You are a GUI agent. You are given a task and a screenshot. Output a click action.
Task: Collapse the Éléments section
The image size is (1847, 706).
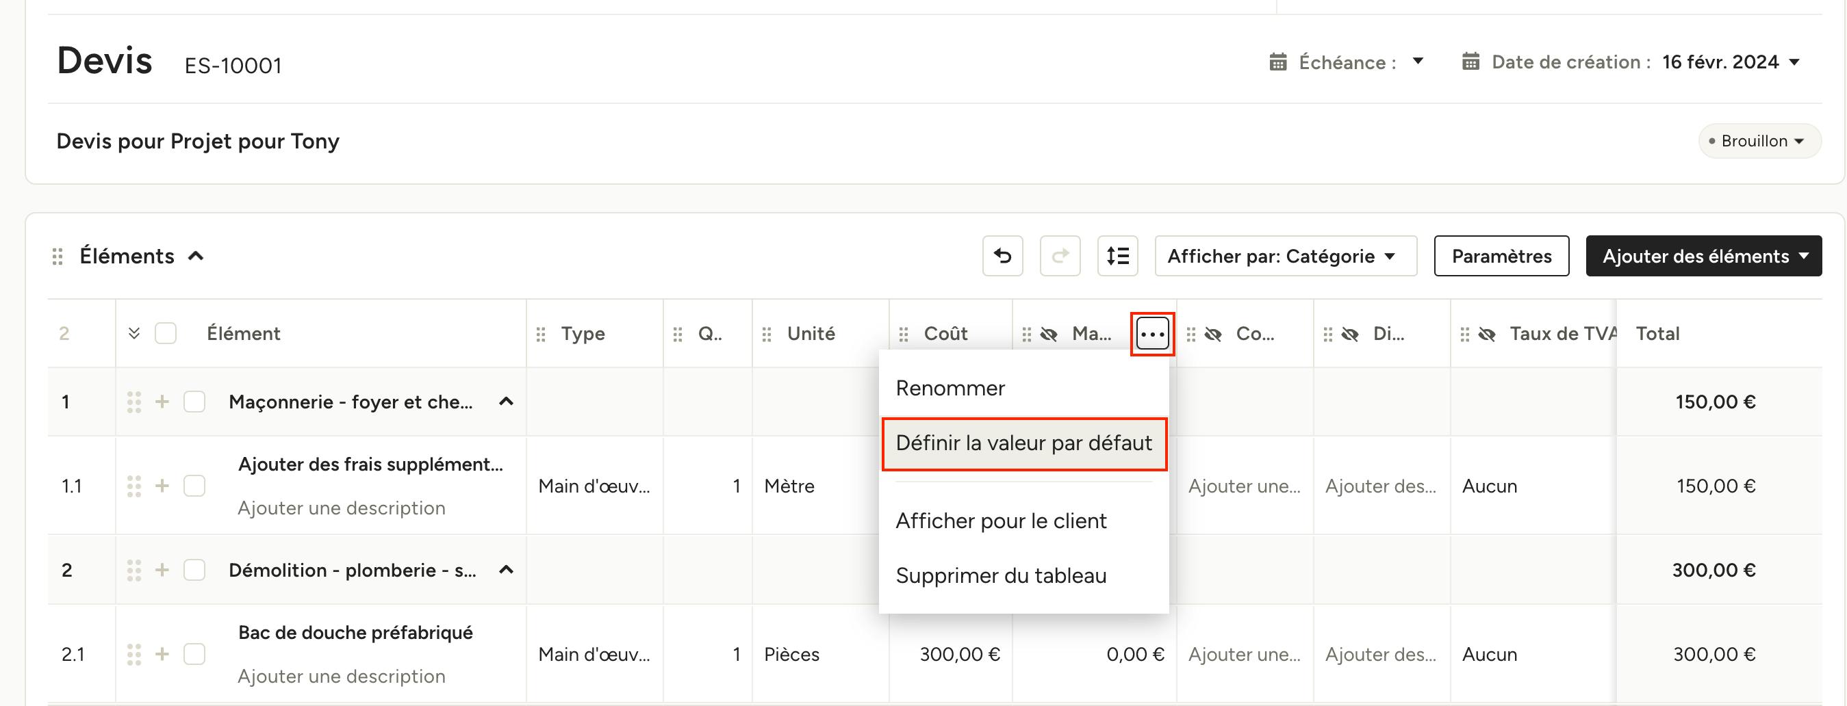[x=196, y=256]
